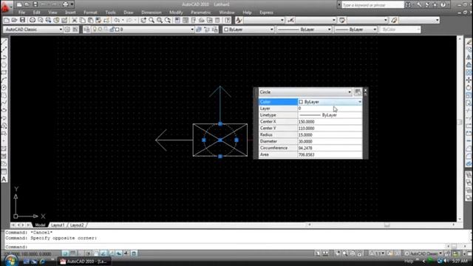
Task: Toggle Lineweight display in status bar
Action: pyautogui.click(x=126, y=253)
